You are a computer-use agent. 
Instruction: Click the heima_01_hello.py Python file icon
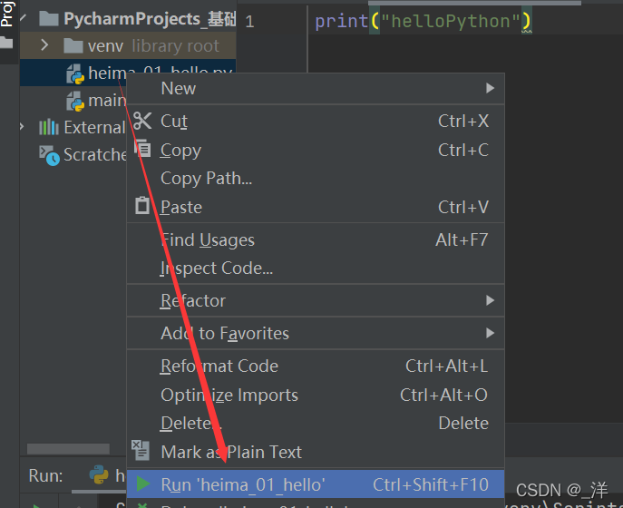pos(74,73)
